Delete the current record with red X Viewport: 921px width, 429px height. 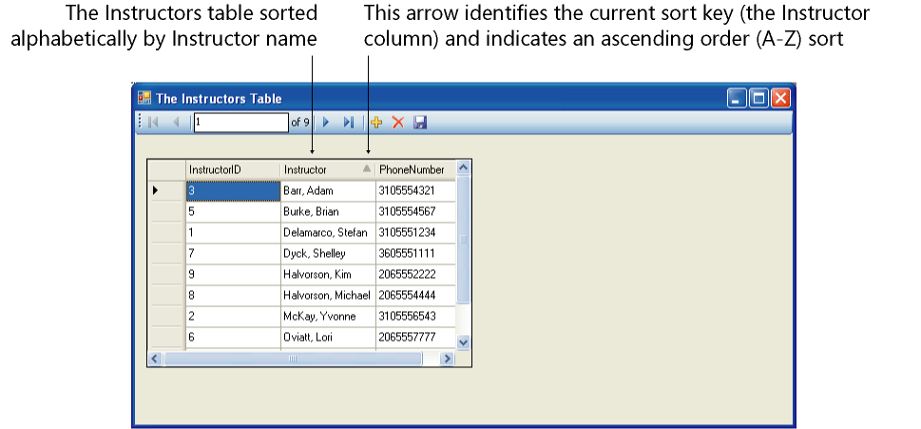click(398, 123)
